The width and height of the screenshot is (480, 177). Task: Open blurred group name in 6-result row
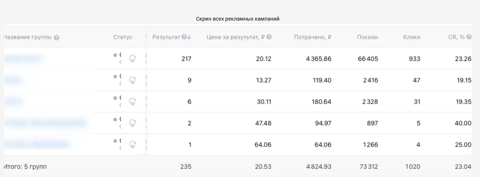pos(13,102)
